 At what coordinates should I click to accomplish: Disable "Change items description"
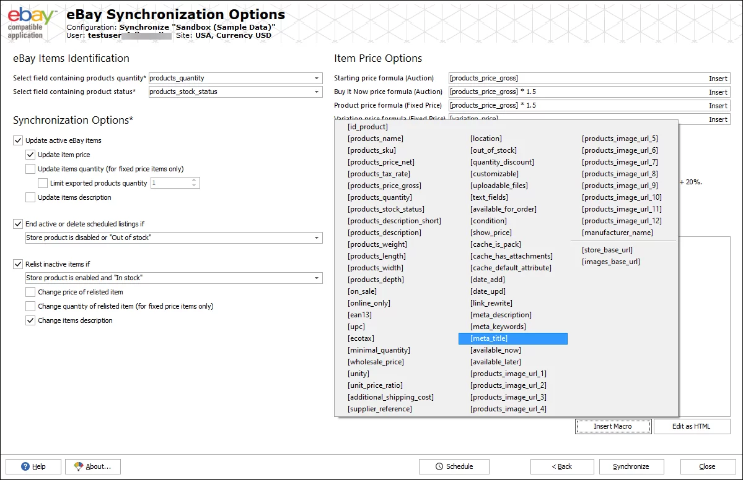click(x=30, y=320)
